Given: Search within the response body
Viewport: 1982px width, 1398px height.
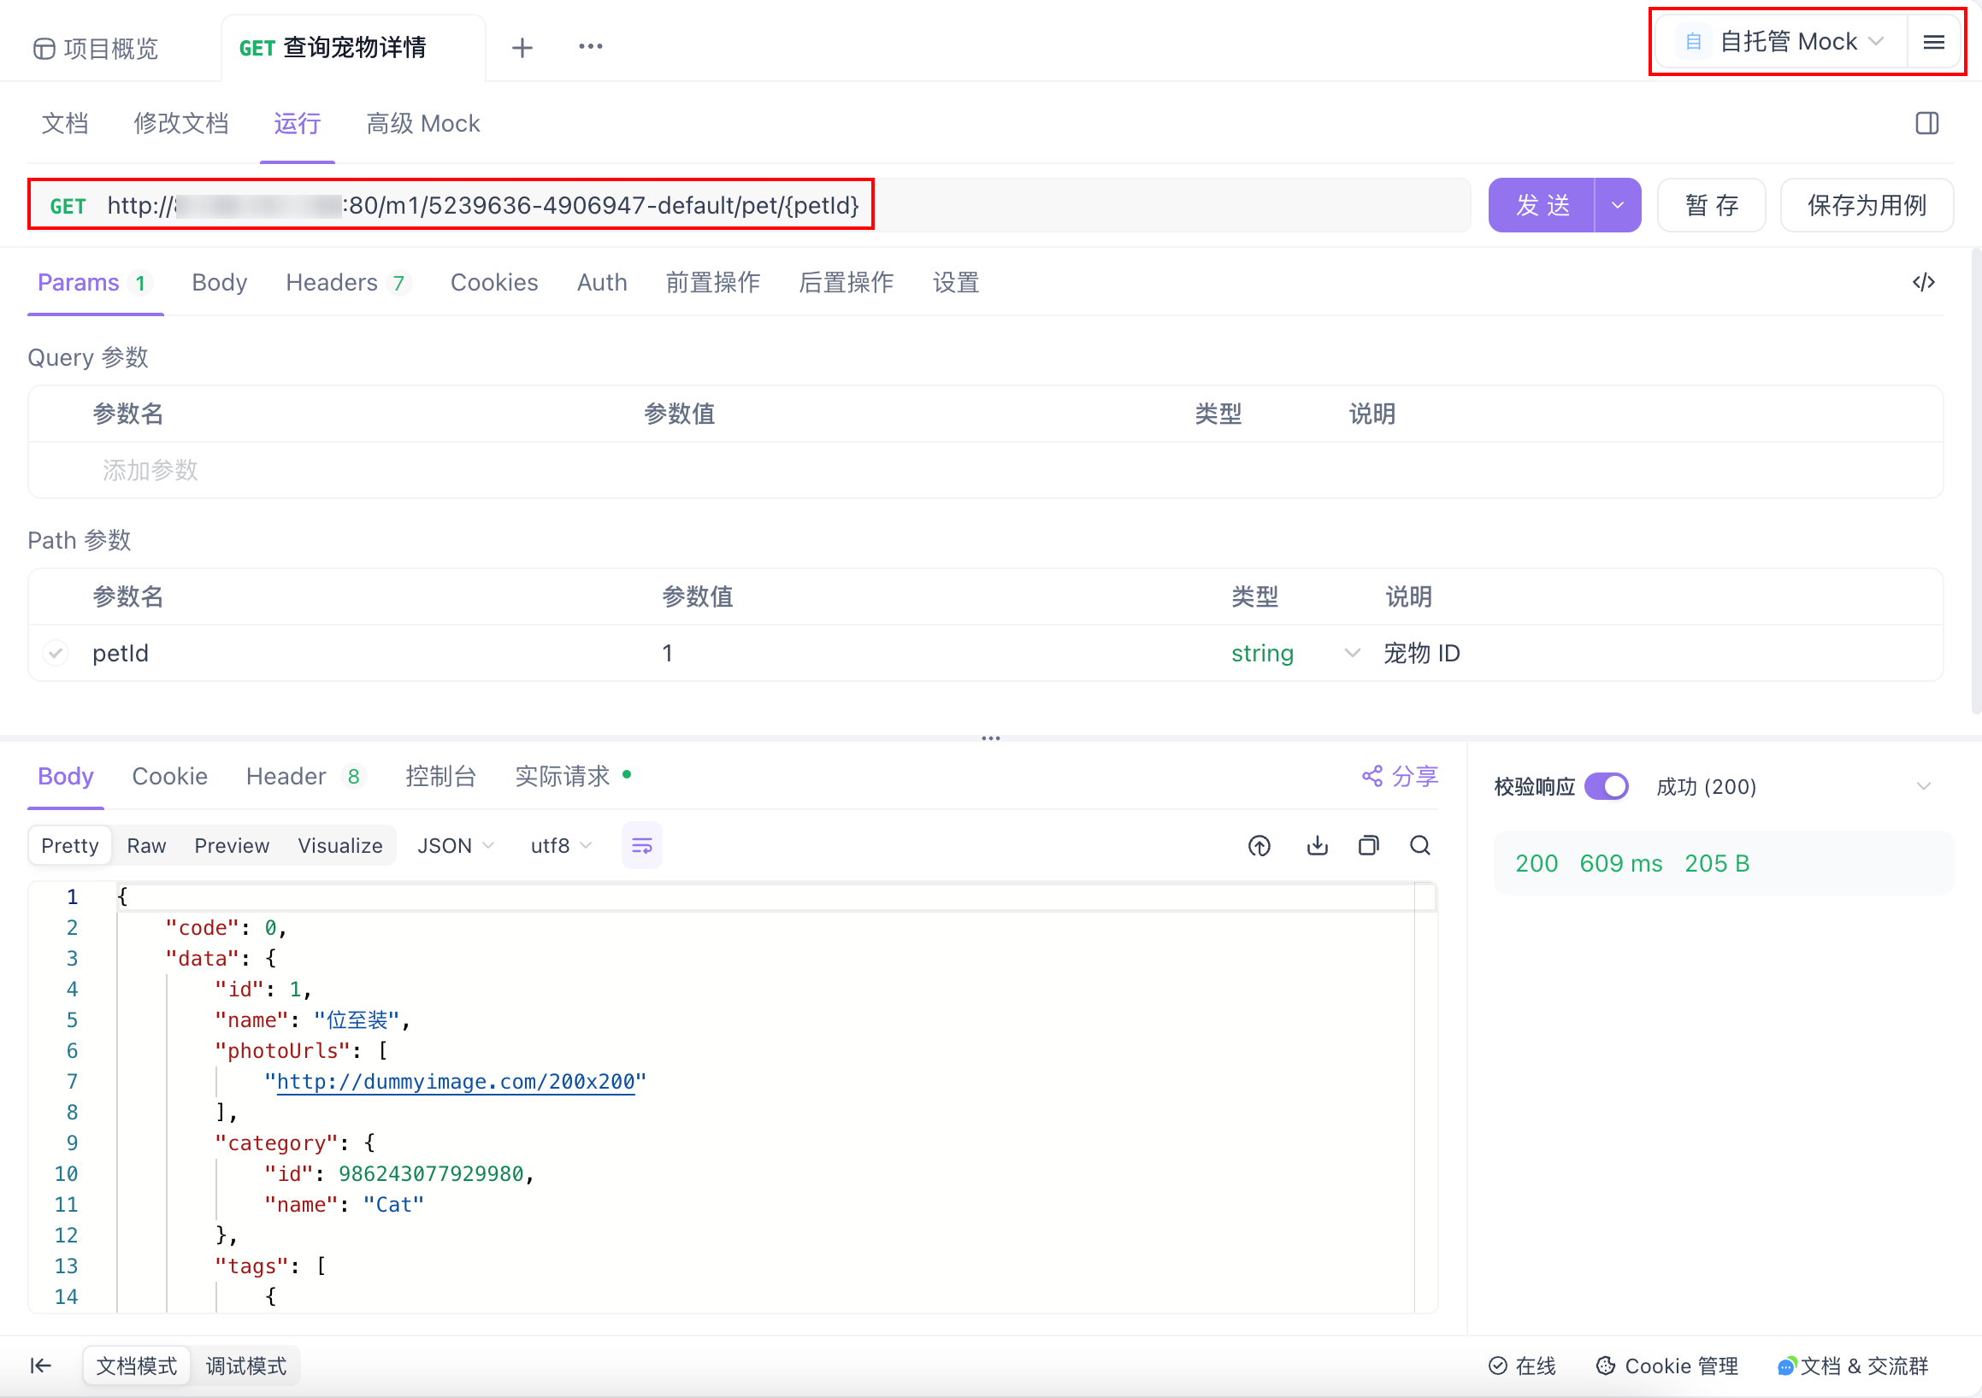Looking at the screenshot, I should tap(1420, 846).
